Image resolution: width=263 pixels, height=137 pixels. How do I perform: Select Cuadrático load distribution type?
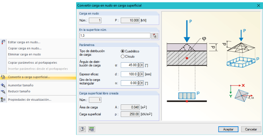tap(123, 51)
